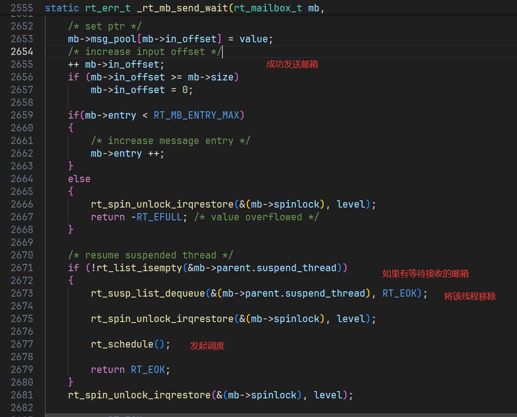Click rt_susp_list_dequeue function call
The height and width of the screenshot is (417, 517).
click(148, 293)
